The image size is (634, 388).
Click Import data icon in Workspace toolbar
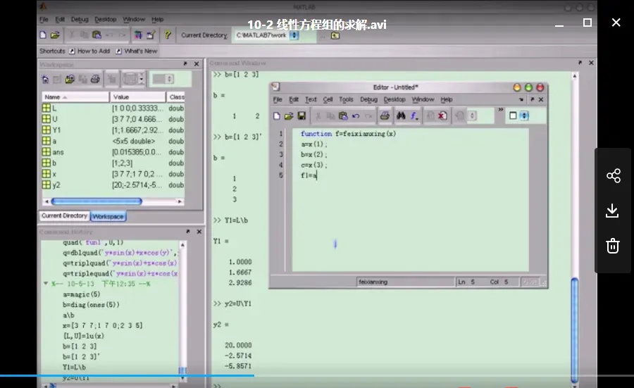coord(70,79)
